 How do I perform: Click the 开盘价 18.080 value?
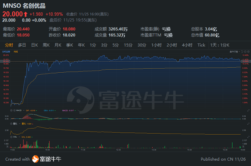click(x=69, y=29)
